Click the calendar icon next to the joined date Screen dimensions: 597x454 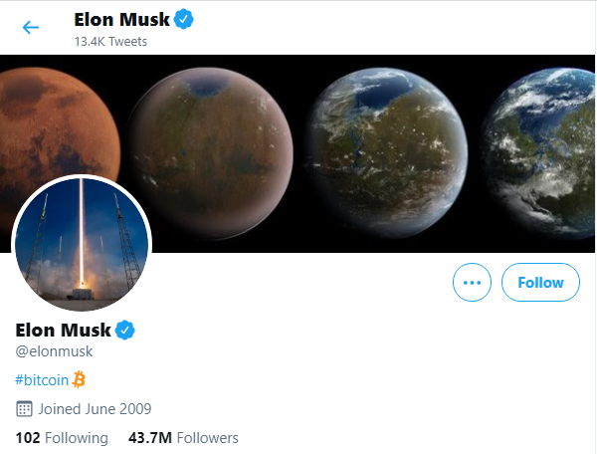click(25, 408)
